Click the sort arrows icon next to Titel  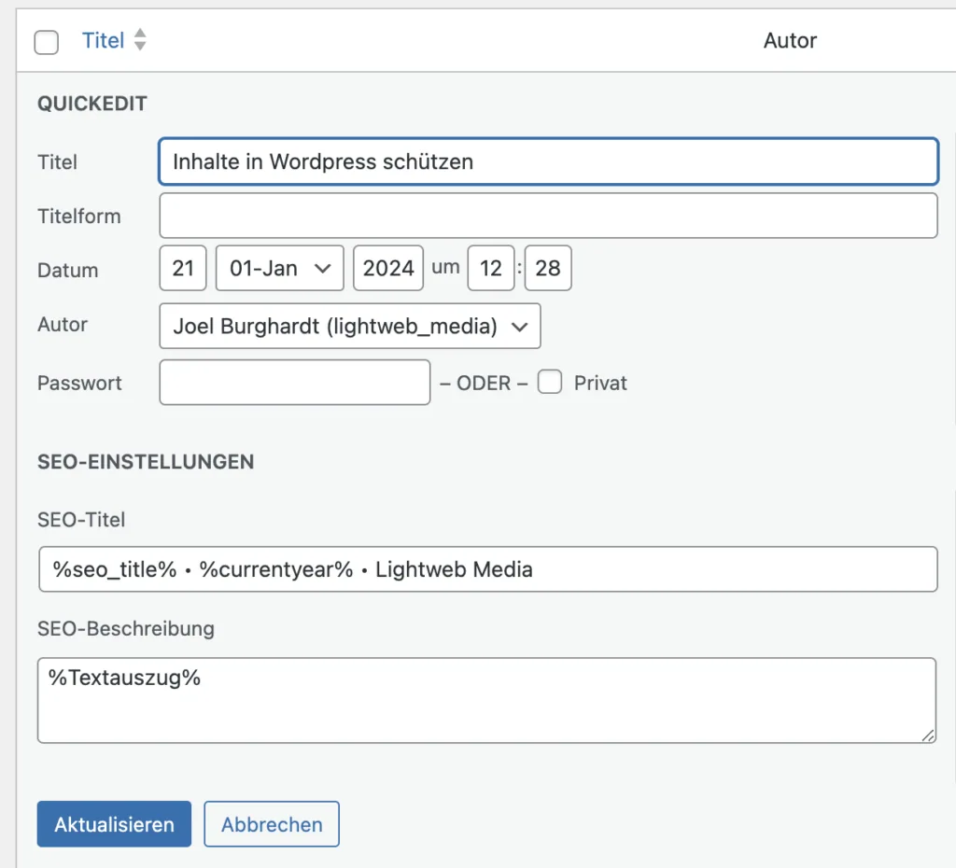(x=140, y=39)
